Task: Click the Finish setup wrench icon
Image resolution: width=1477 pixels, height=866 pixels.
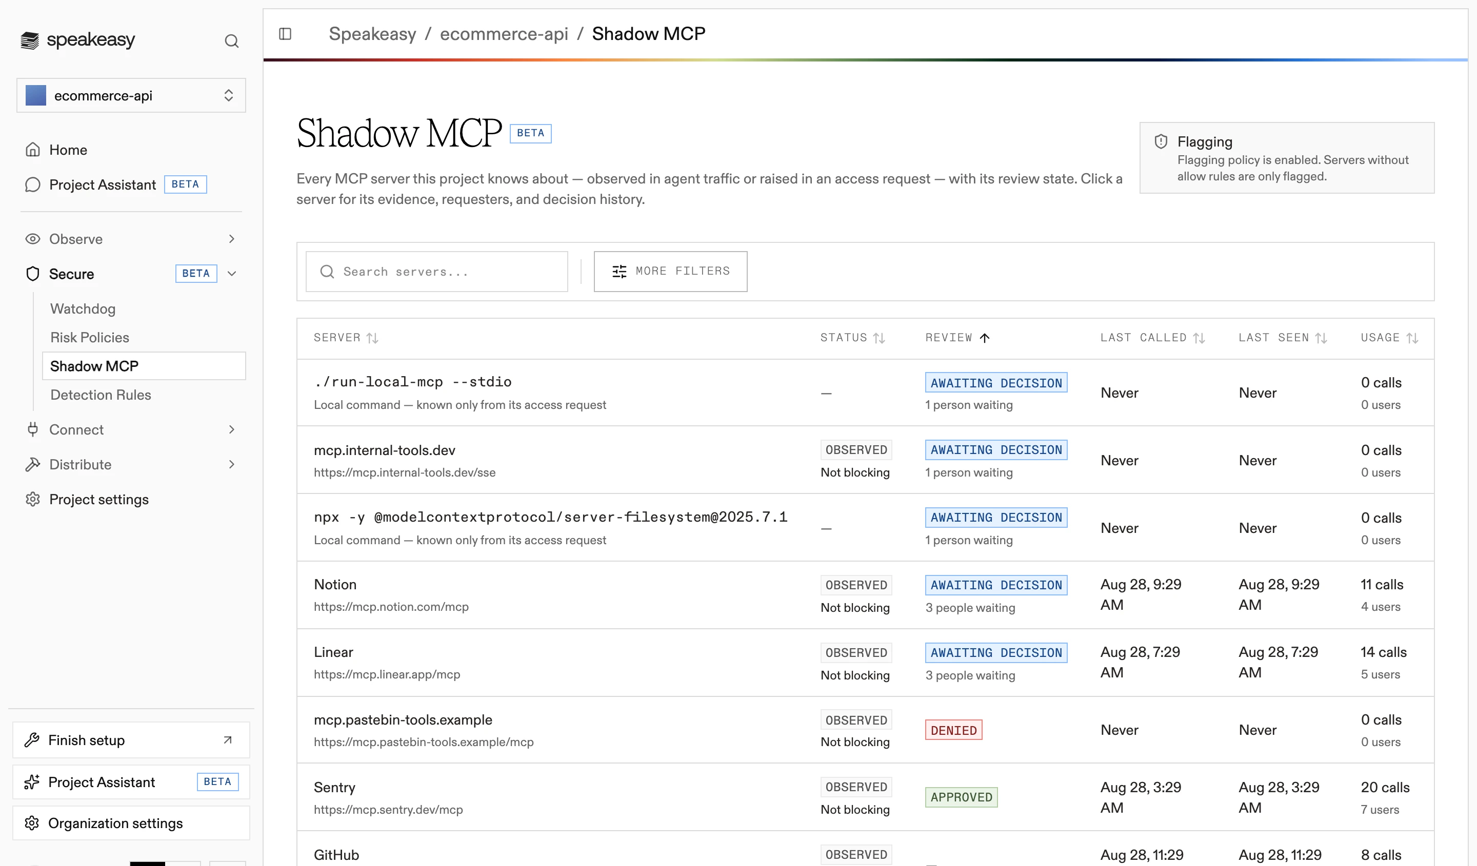Action: [x=32, y=740]
